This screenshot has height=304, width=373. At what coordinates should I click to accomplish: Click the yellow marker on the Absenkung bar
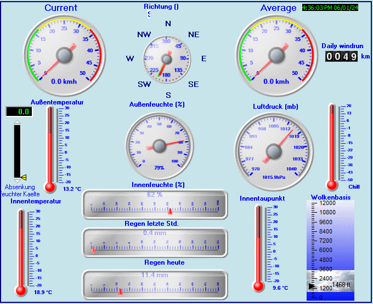[24, 177]
